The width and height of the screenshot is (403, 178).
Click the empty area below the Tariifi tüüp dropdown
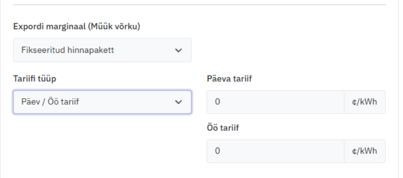pyautogui.click(x=102, y=142)
